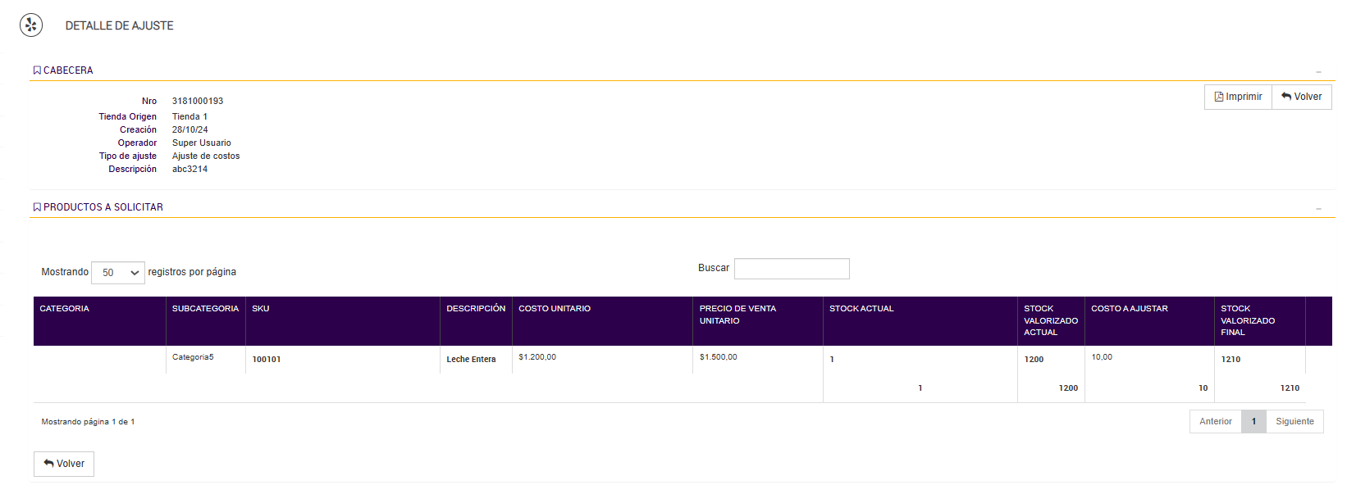Click the Mostrando página 1 de 1 text
The height and width of the screenshot is (485, 1347).
click(x=88, y=422)
